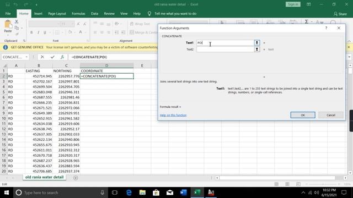Image resolution: width=353 pixels, height=198 pixels.
Task: Open the font size dropdown
Action: (72, 24)
